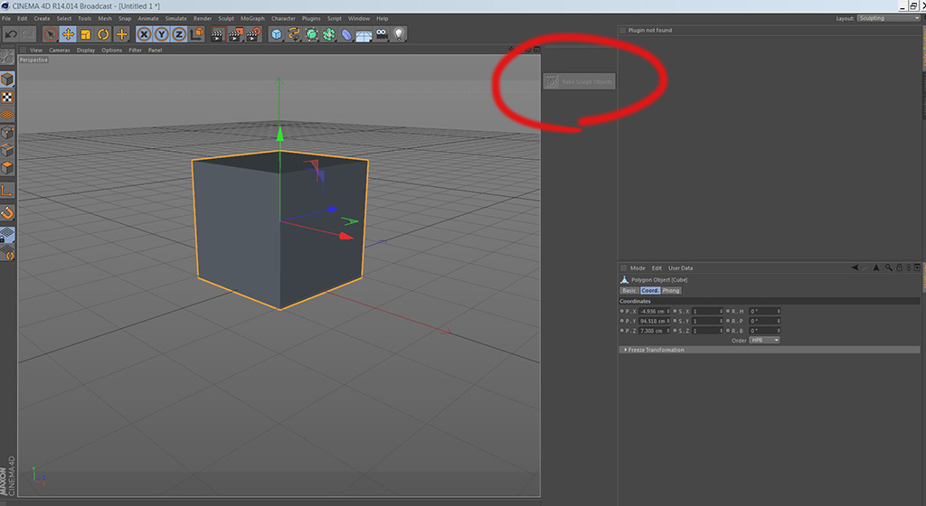Open Edit Render Settings

coord(253,34)
